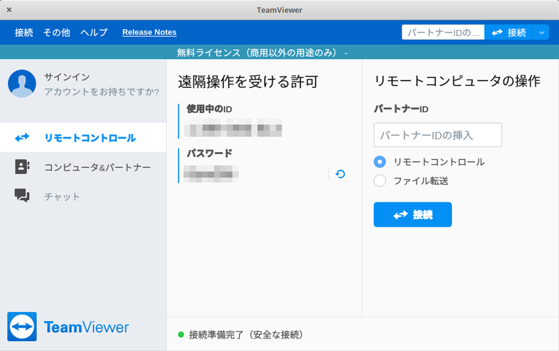Image resolution: width=559 pixels, height=351 pixels.
Task: Select the ファイル転送 radio button
Action: (x=379, y=181)
